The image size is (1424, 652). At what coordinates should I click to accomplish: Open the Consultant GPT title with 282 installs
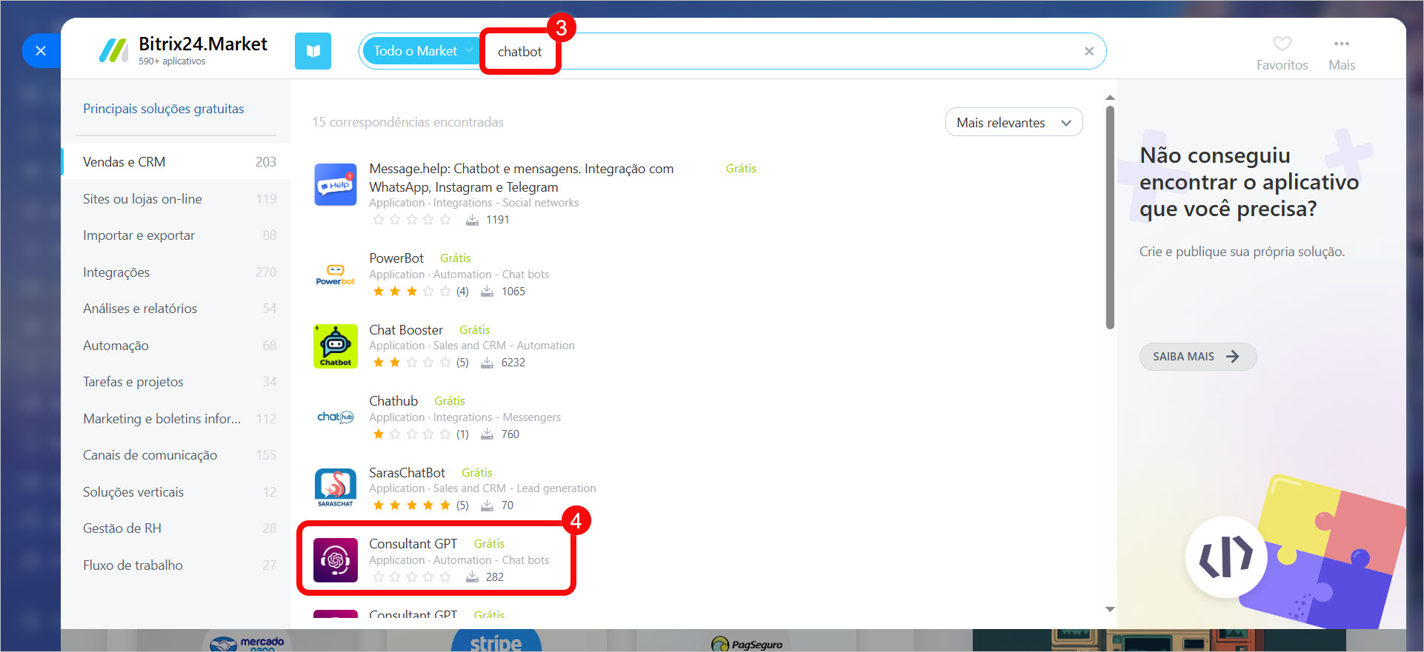click(413, 544)
